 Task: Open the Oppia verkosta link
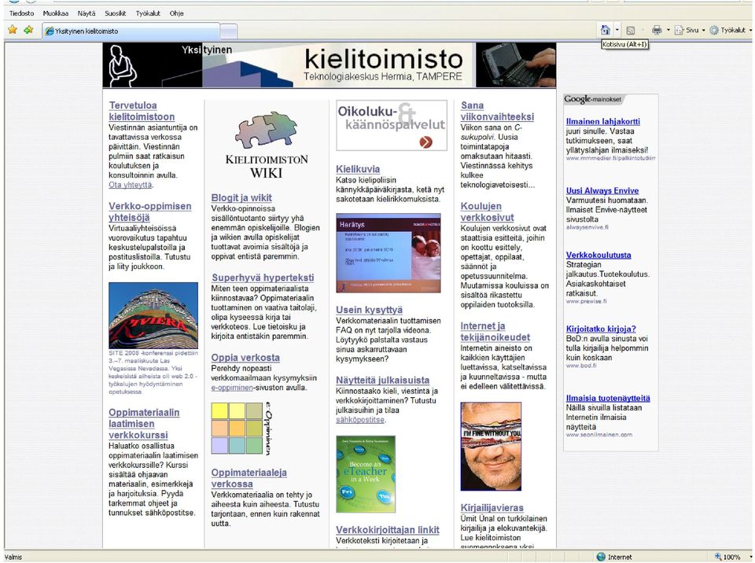(245, 357)
